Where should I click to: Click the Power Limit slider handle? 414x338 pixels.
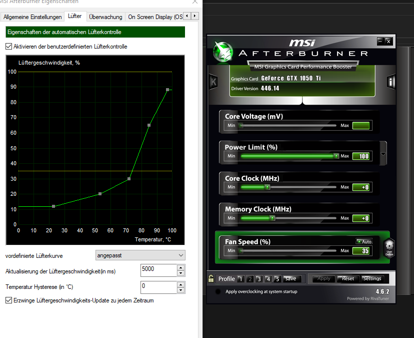[336, 156]
